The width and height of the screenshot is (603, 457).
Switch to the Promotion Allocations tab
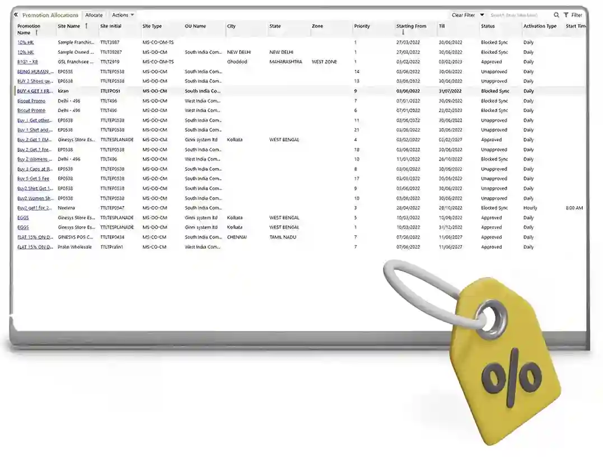coord(50,15)
